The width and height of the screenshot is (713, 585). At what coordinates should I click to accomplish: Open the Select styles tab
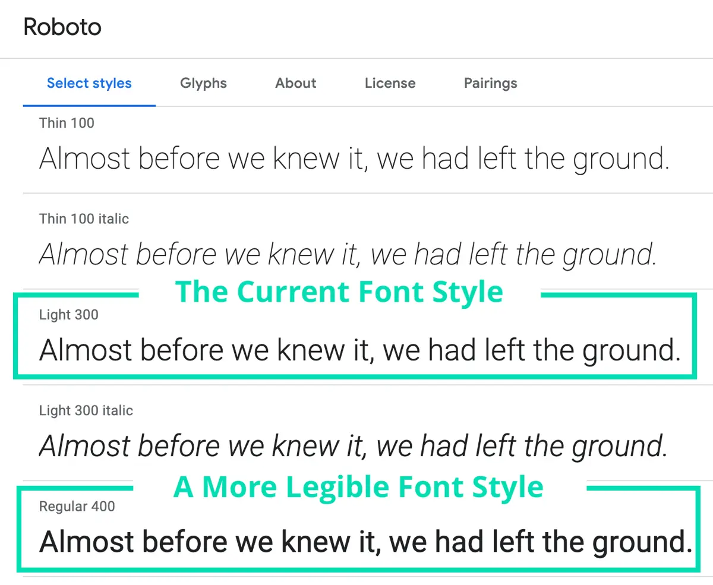89,83
